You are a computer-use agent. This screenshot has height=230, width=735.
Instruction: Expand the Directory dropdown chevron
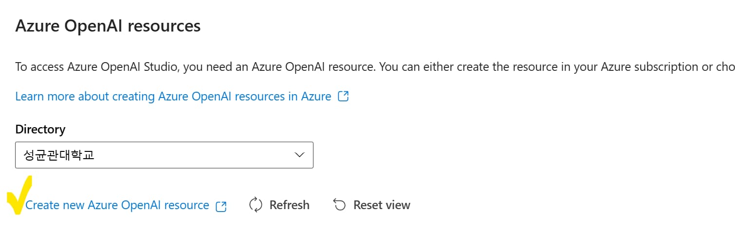pos(300,155)
